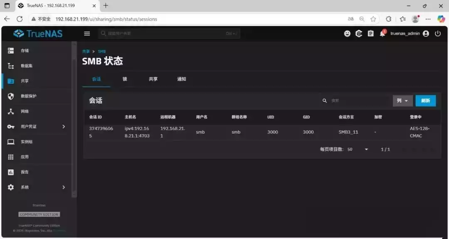The height and width of the screenshot is (239, 449).
Task: Click the 用户名 column header
Action: [x=202, y=117]
